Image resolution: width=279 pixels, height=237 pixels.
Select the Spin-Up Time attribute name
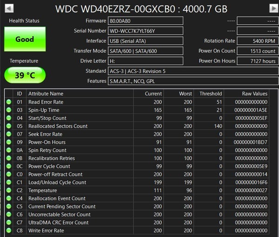pyautogui.click(x=44, y=110)
